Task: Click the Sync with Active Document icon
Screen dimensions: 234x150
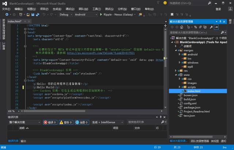Action: [196, 27]
